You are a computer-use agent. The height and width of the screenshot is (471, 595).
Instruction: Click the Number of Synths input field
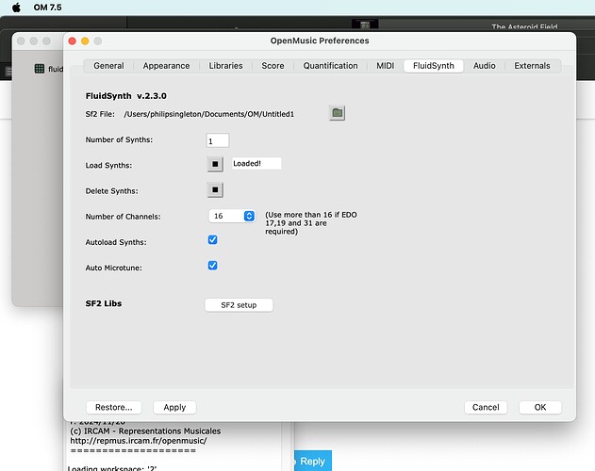point(218,140)
